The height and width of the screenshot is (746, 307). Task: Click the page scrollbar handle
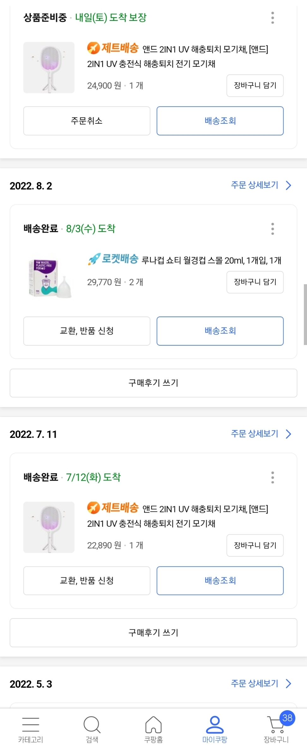coord(305,314)
